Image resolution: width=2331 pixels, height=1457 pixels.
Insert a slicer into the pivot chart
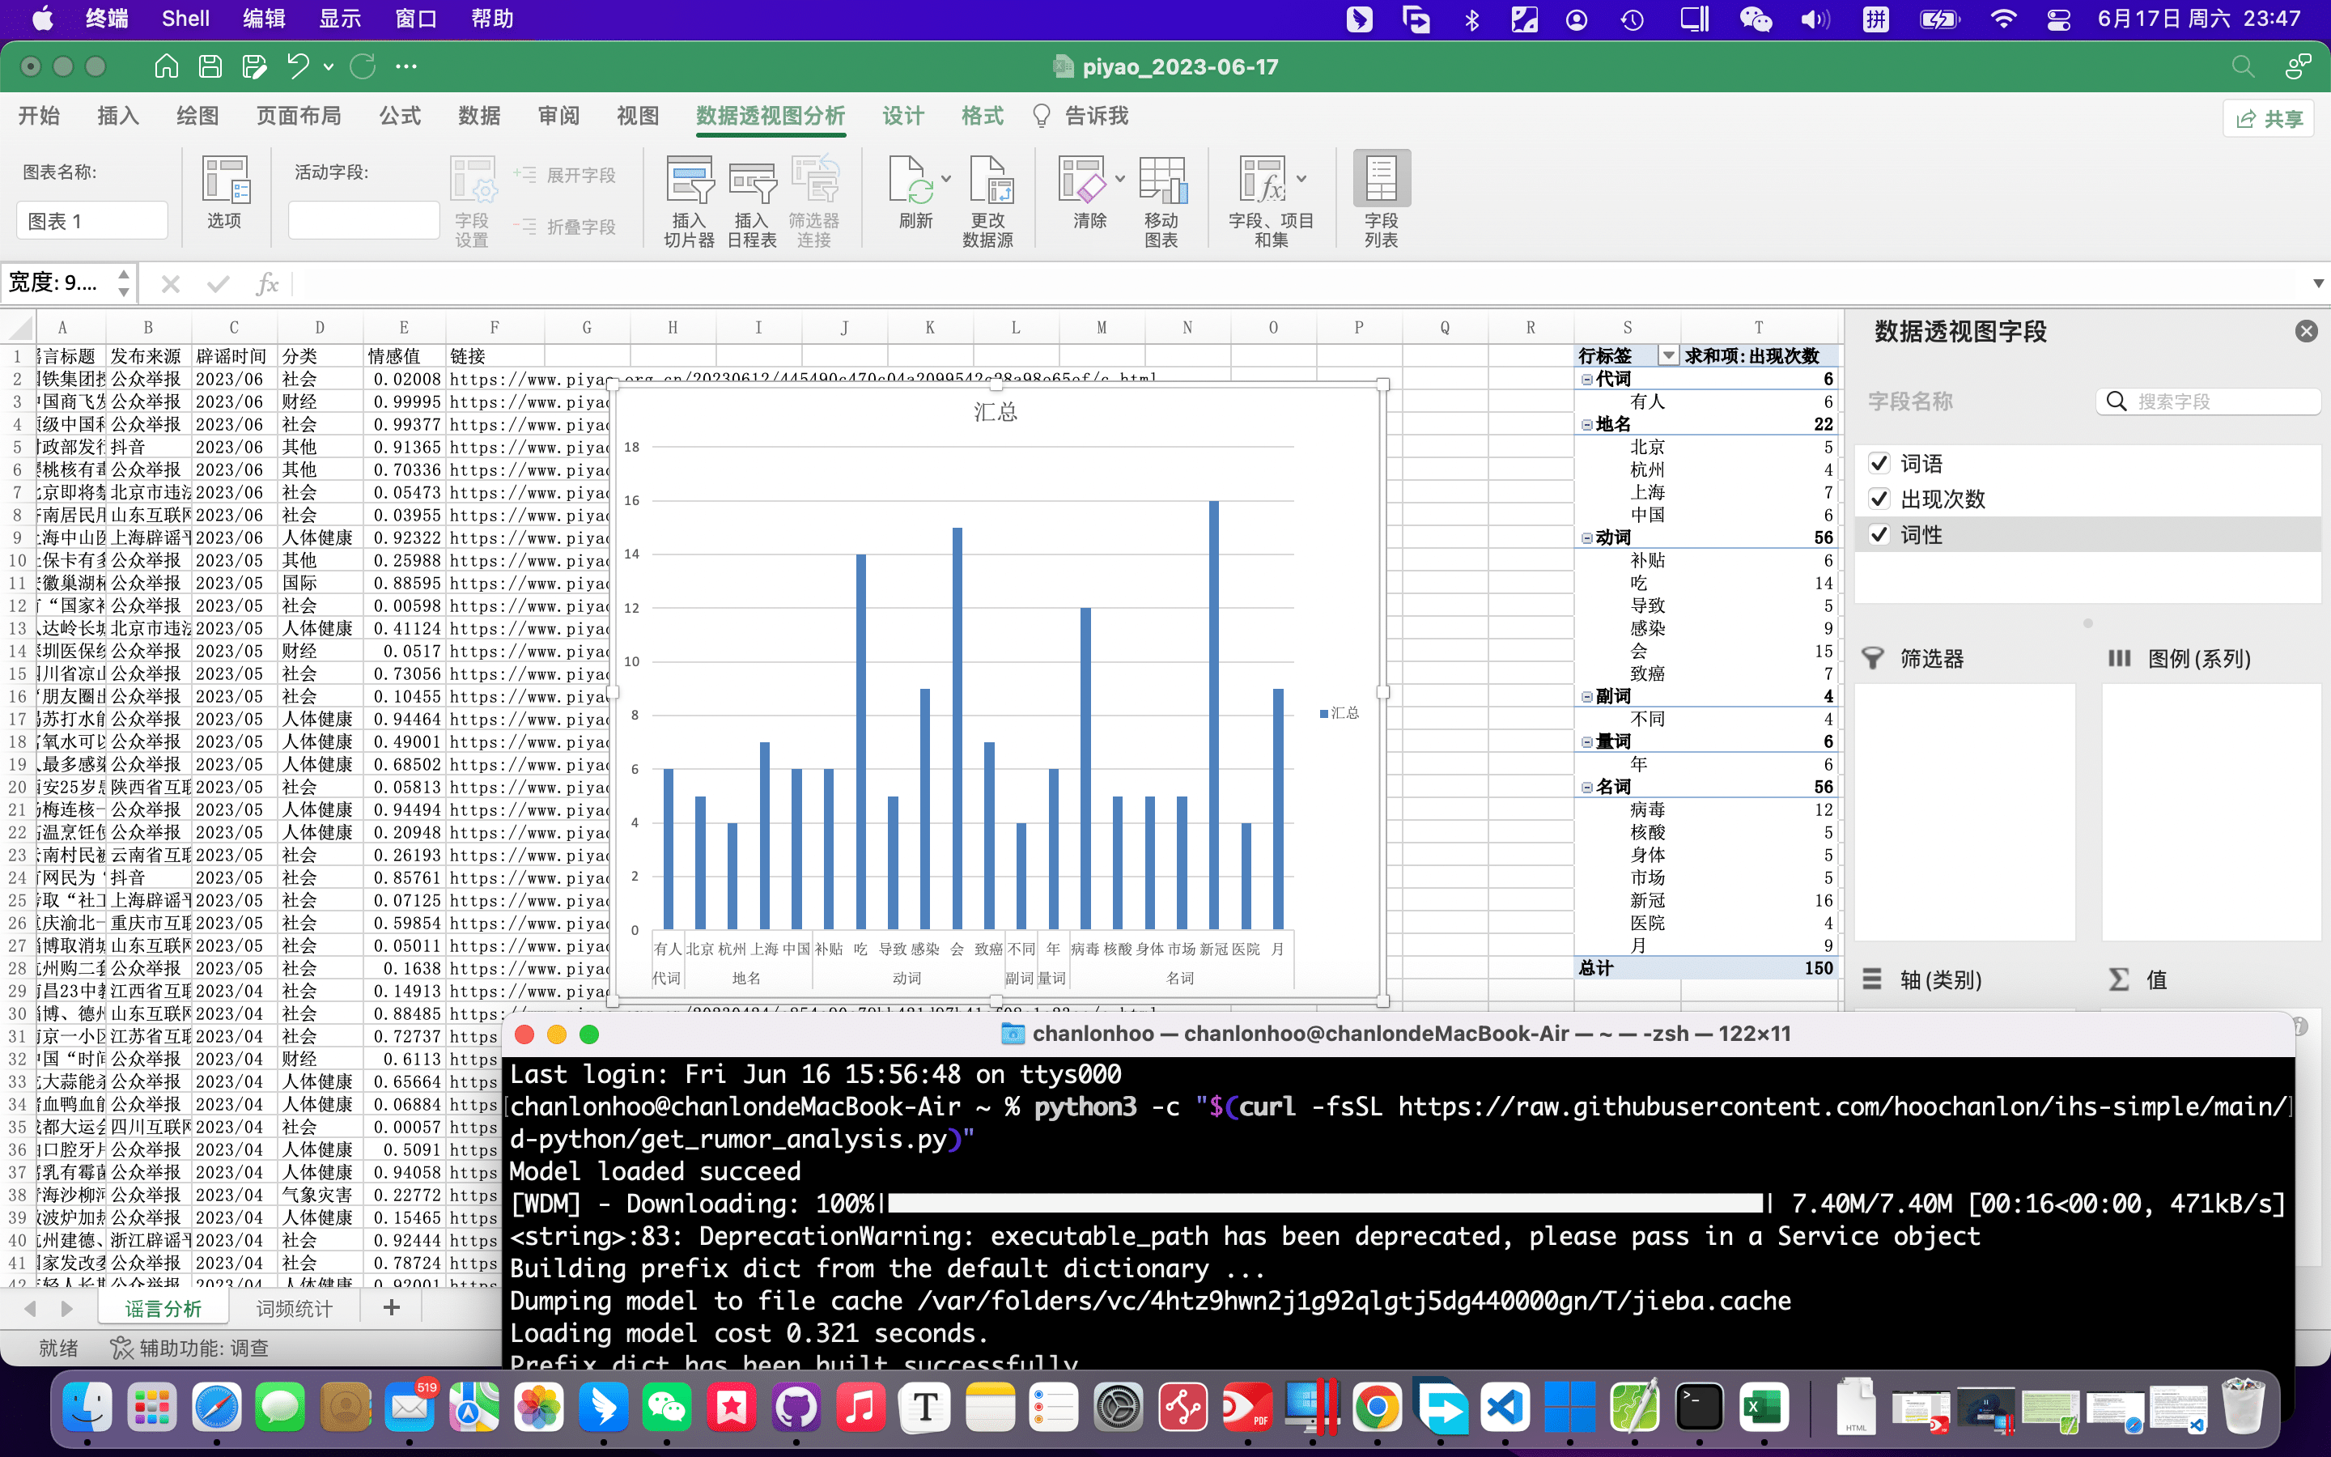pyautogui.click(x=688, y=199)
